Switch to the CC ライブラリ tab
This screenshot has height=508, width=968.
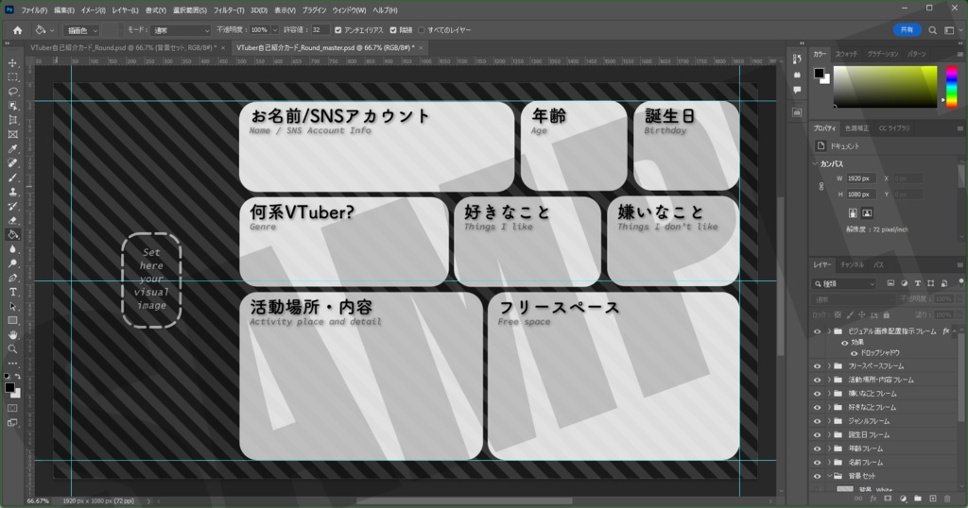click(x=894, y=128)
